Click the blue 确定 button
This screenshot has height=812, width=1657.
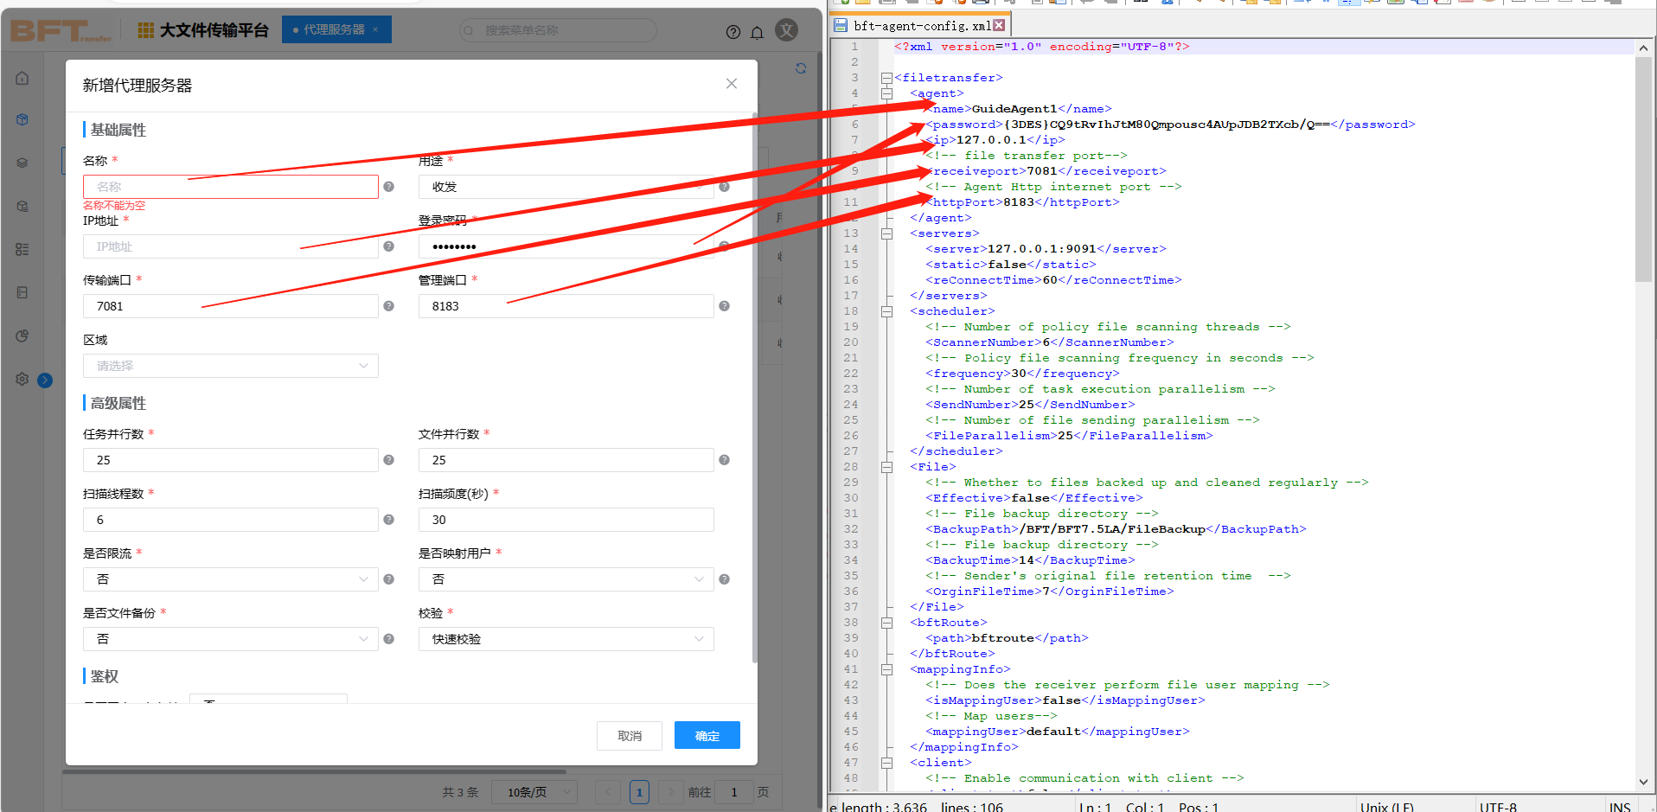pyautogui.click(x=707, y=736)
